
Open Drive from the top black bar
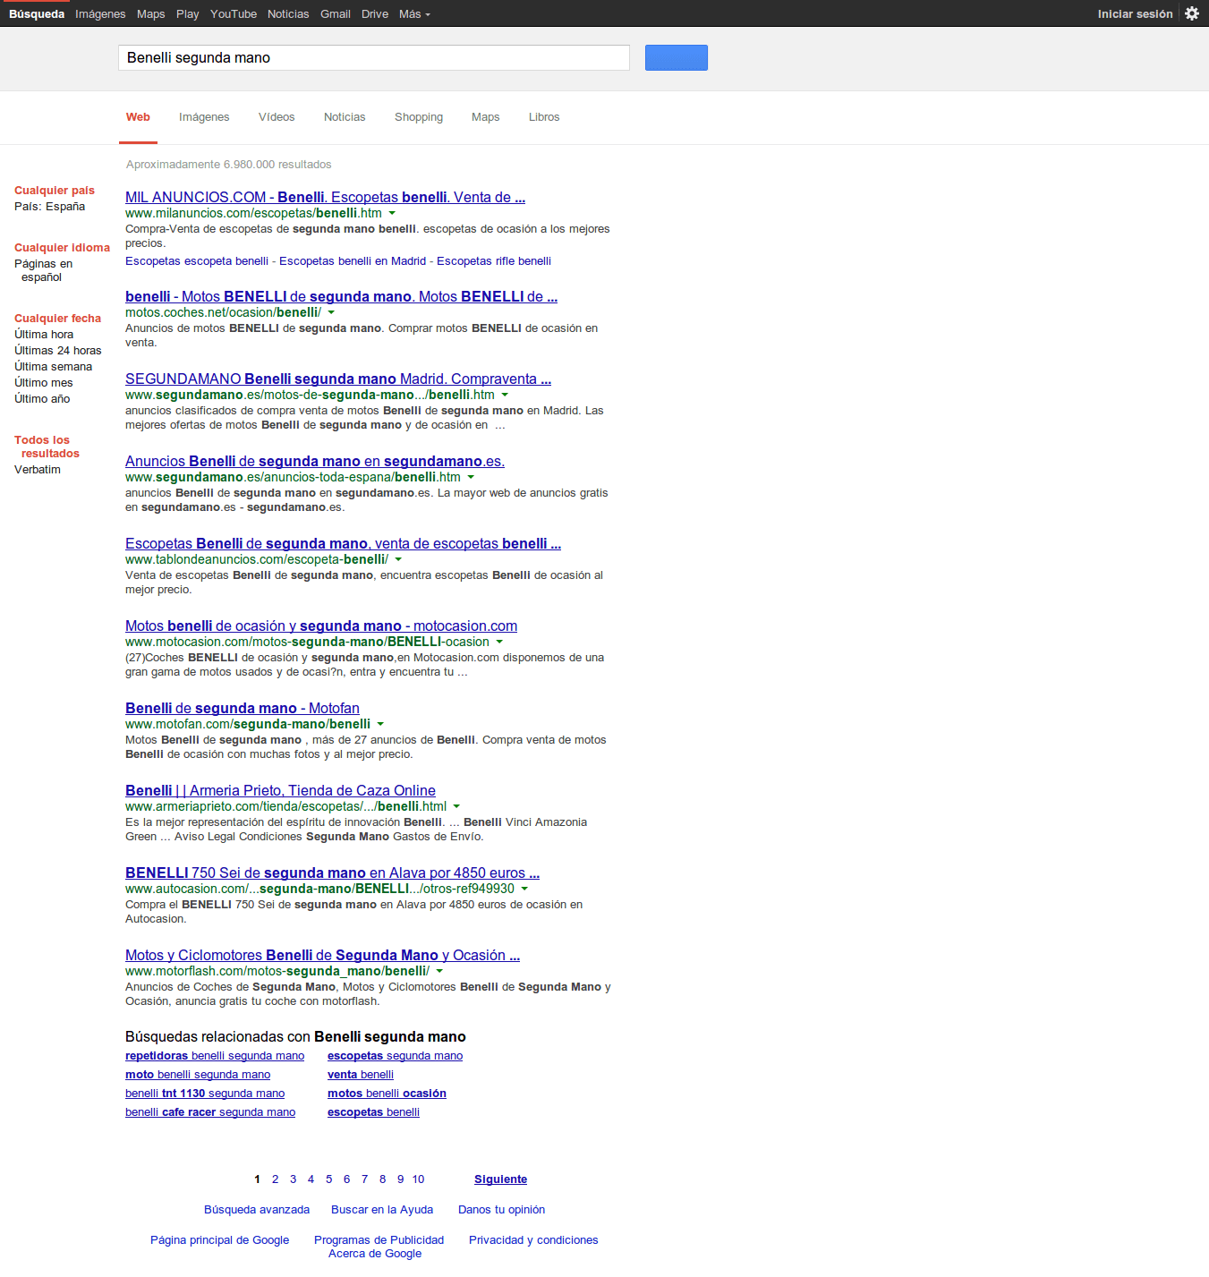(x=375, y=13)
